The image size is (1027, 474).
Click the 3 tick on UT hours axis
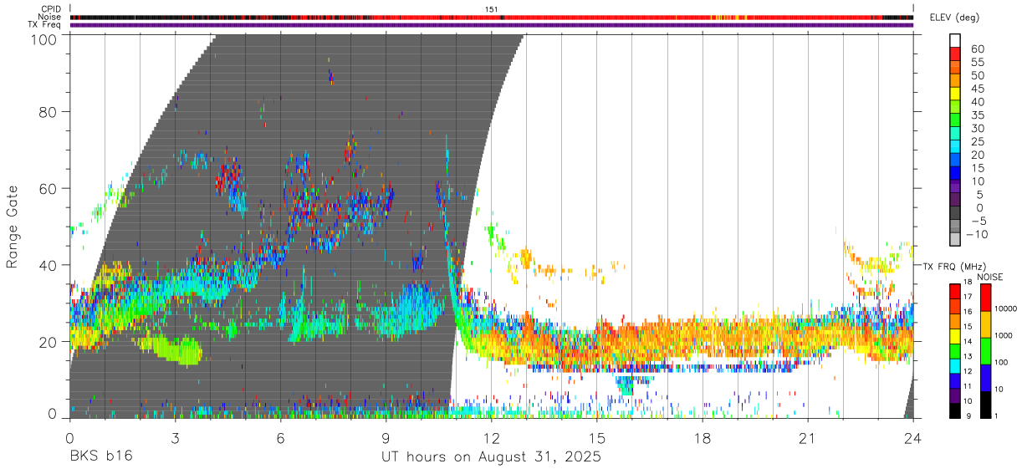tap(175, 438)
